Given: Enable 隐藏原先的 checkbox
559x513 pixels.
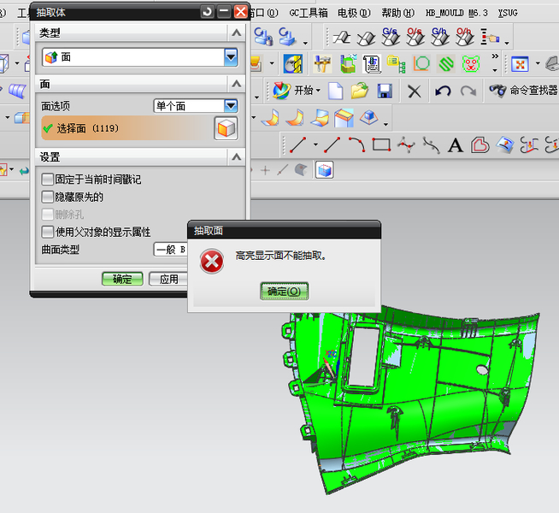Looking at the screenshot, I should point(47,197).
